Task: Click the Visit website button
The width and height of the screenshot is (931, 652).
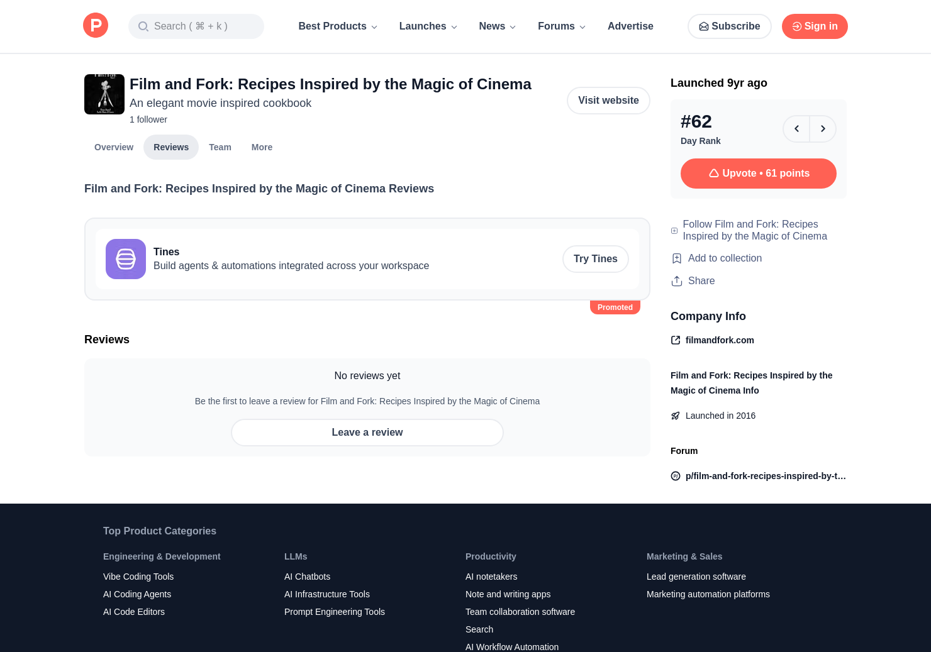Action: 608,101
